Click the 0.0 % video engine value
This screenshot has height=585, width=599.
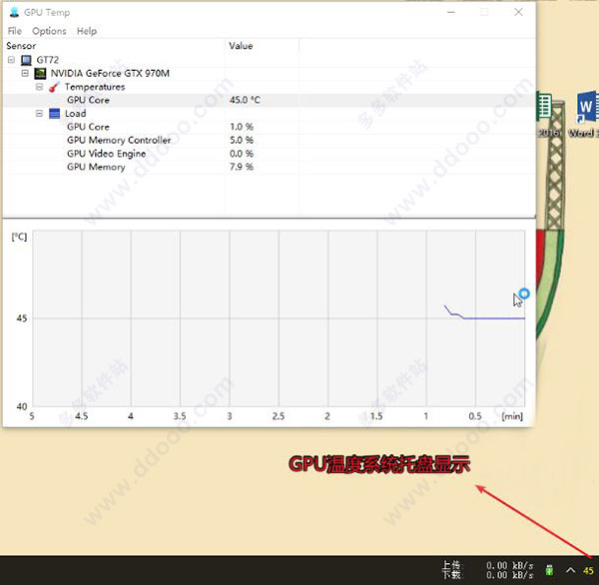coord(242,154)
